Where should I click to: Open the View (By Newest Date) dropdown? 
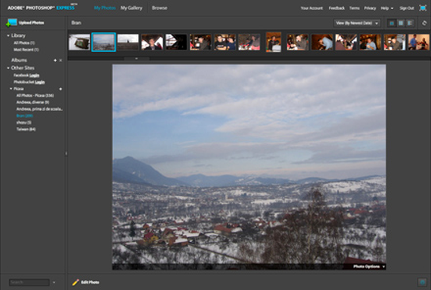(x=357, y=23)
